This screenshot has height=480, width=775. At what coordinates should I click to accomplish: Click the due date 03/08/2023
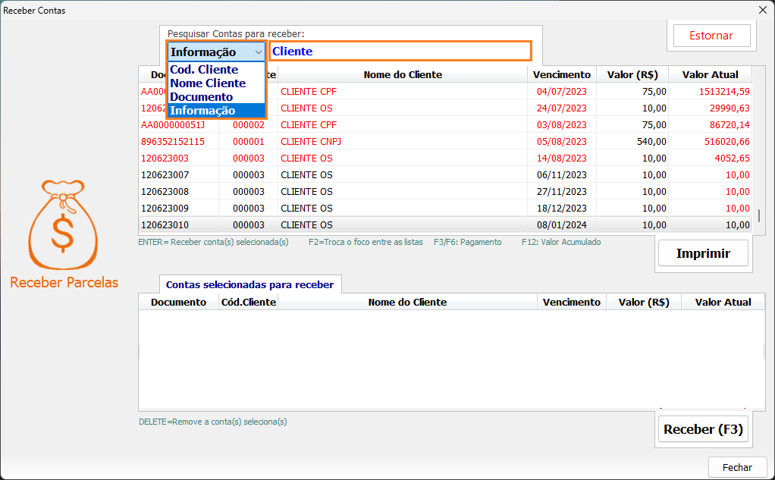click(x=561, y=125)
